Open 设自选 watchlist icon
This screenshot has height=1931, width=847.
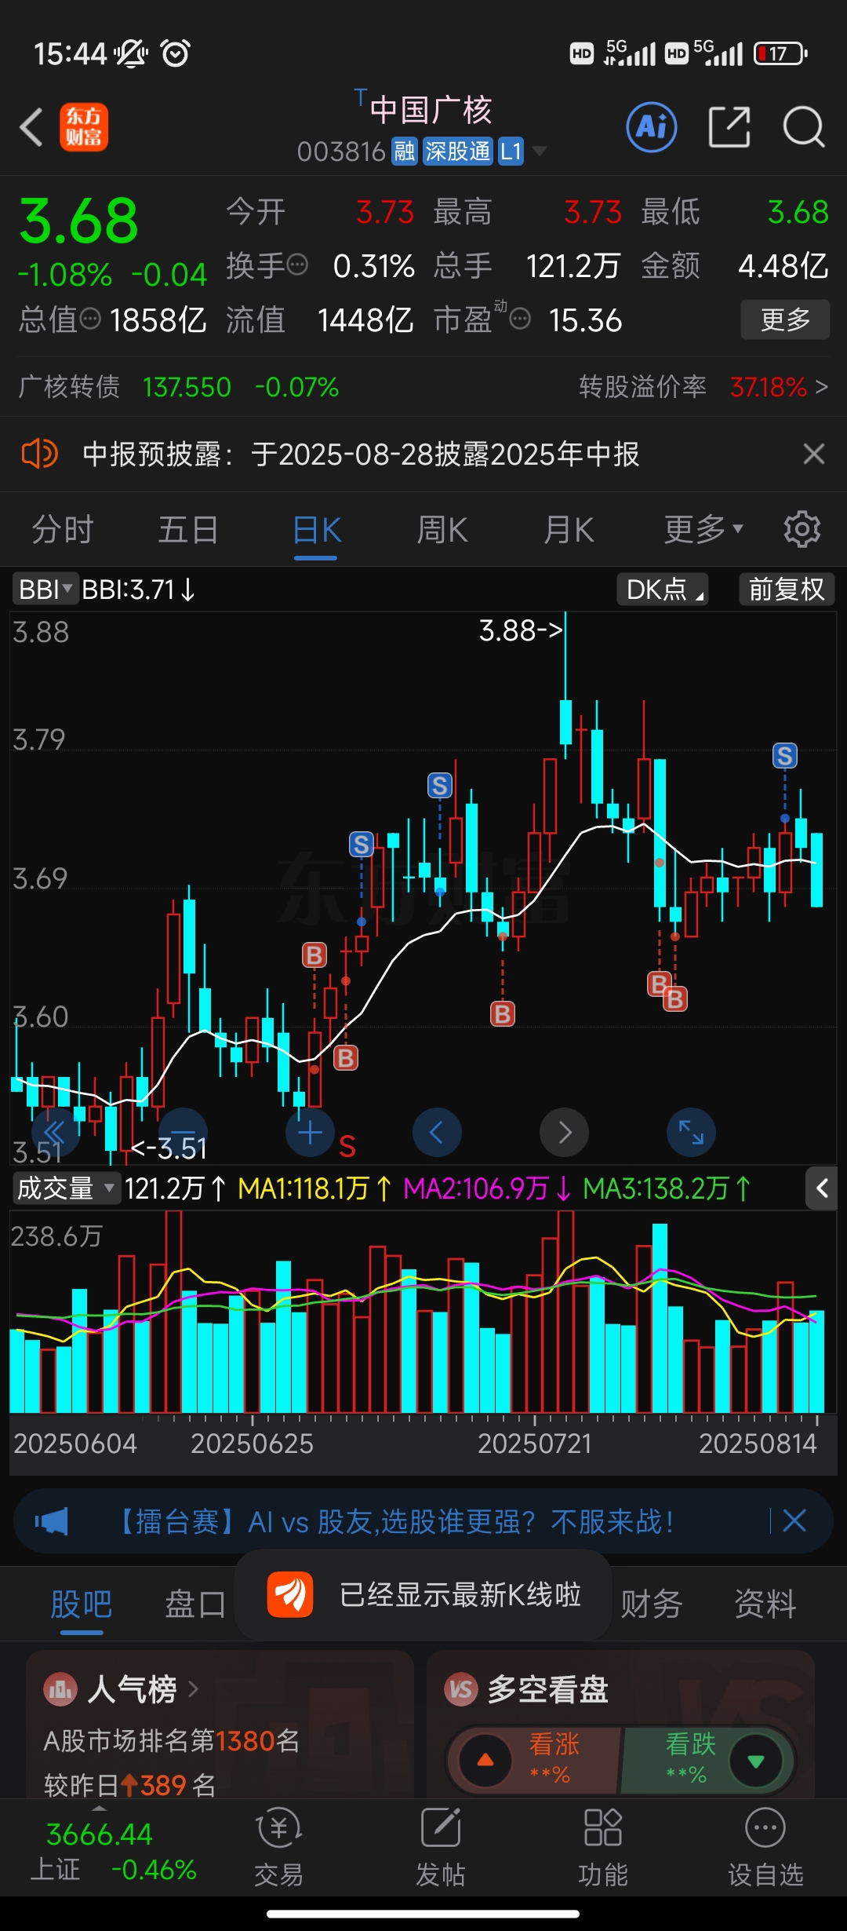click(x=765, y=1848)
